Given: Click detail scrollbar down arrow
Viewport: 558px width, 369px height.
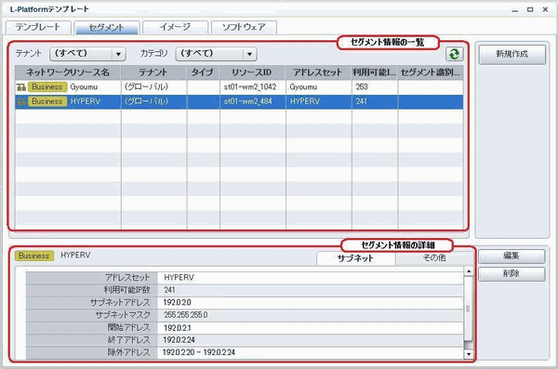Looking at the screenshot, I should coord(469,354).
